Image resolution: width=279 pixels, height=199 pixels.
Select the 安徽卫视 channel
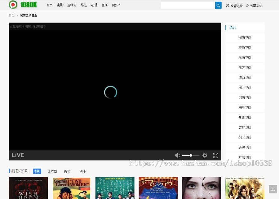coord(245,48)
